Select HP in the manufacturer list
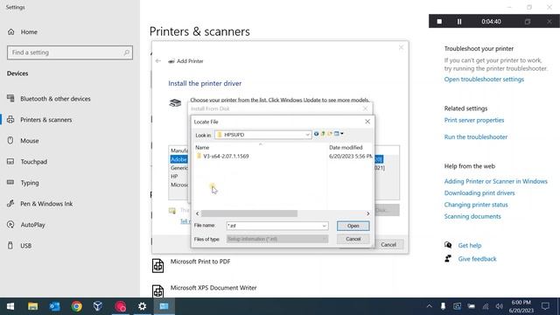Screen dimensions: 560x315 (174, 177)
